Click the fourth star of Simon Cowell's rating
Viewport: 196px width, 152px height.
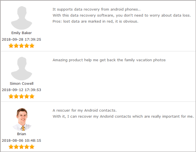point(27,96)
